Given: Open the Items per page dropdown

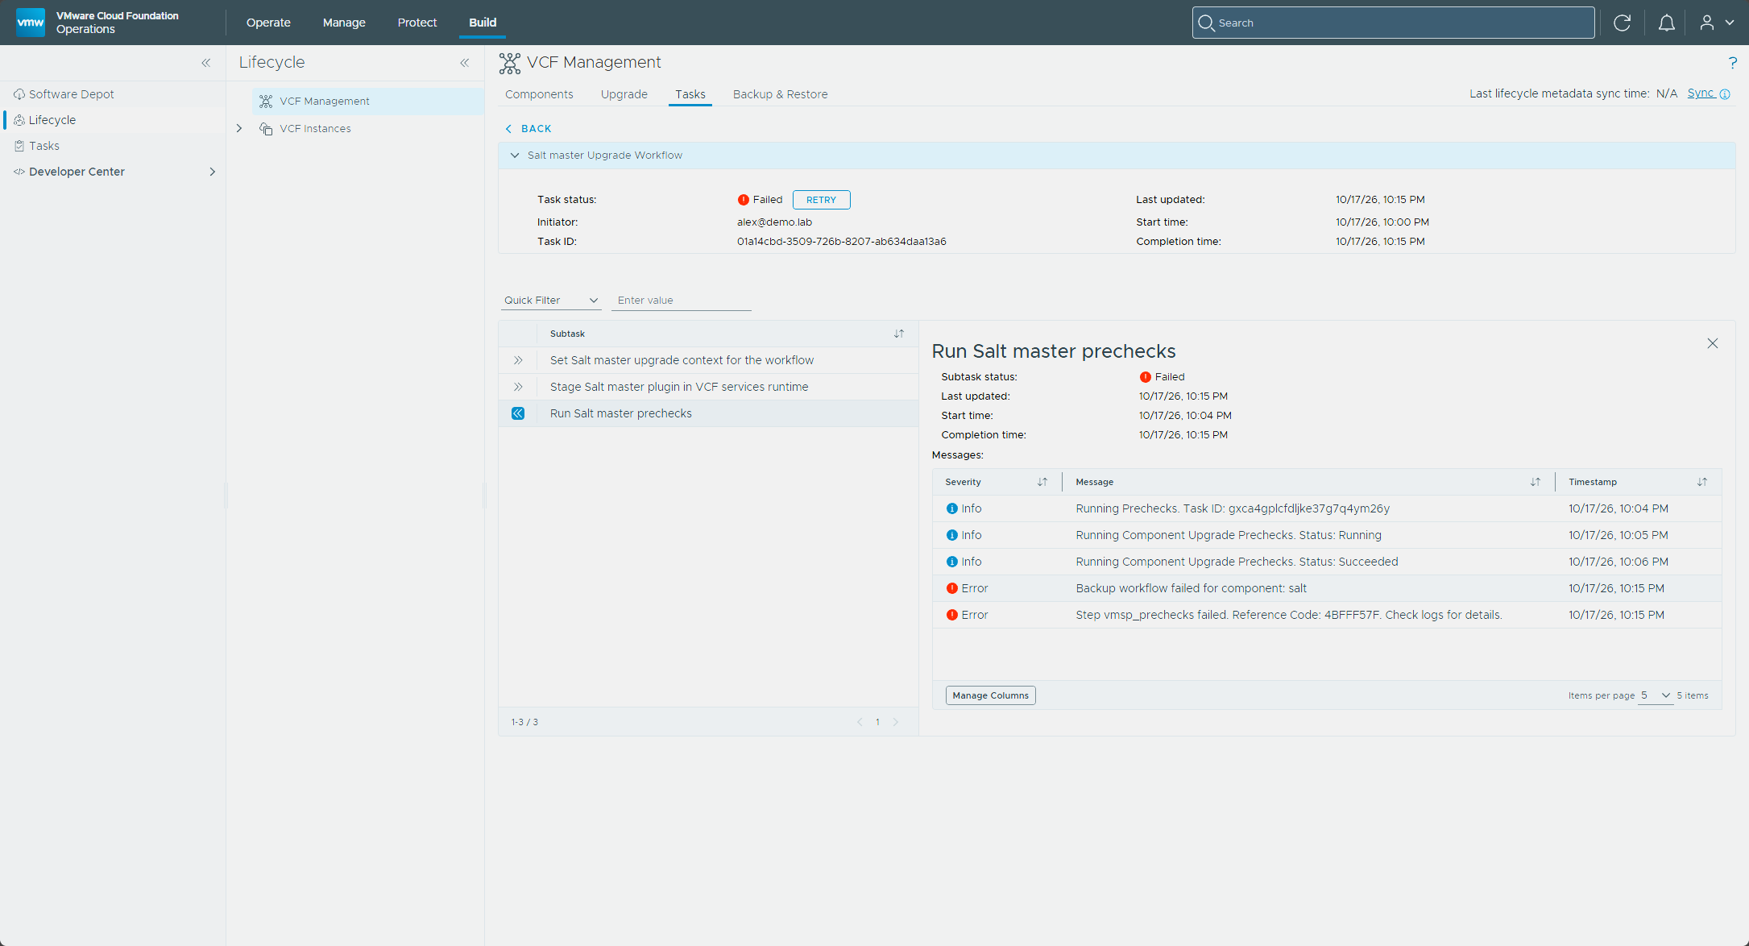Looking at the screenshot, I should (1656, 695).
